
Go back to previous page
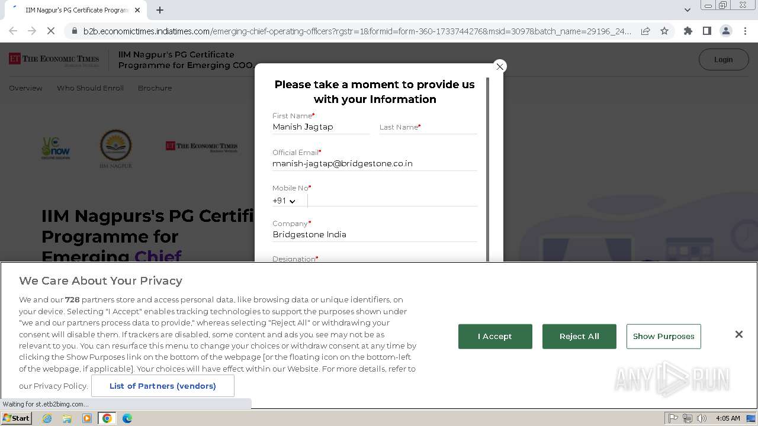13,31
